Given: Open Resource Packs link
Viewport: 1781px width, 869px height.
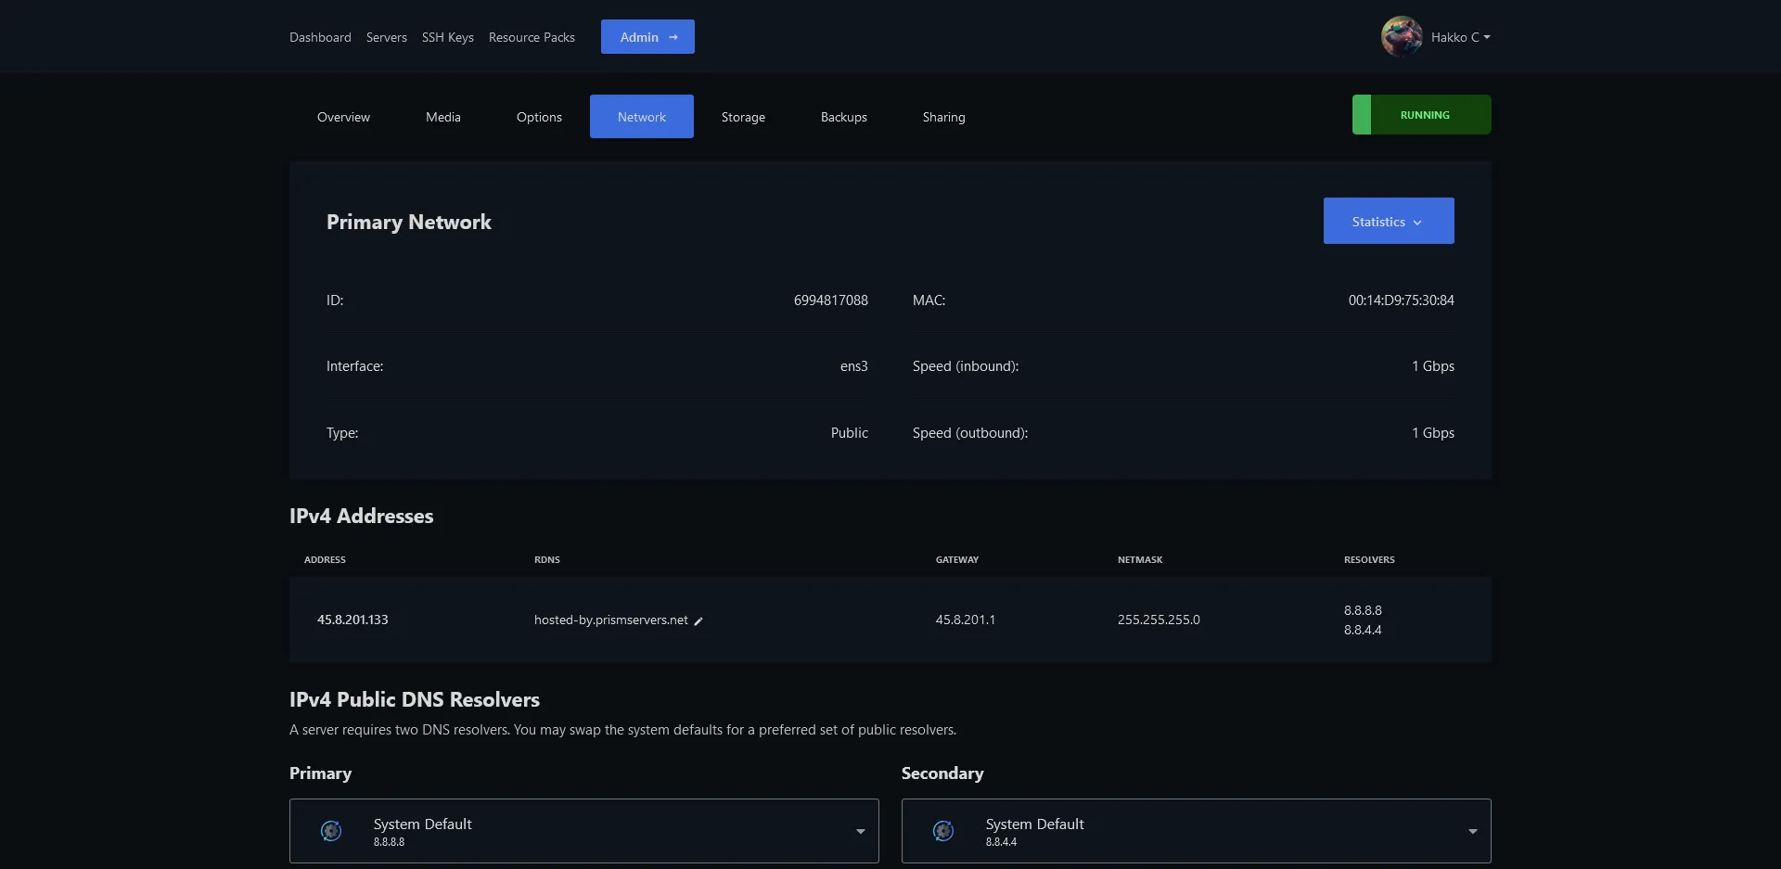Looking at the screenshot, I should coord(532,37).
